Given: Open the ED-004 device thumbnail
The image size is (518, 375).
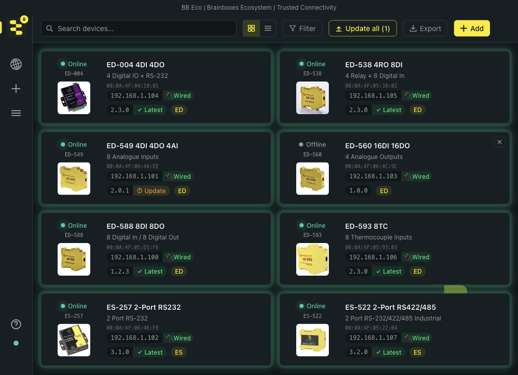Looking at the screenshot, I should click(x=73, y=98).
